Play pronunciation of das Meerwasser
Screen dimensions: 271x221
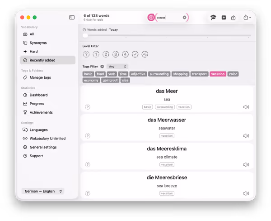[246, 136]
